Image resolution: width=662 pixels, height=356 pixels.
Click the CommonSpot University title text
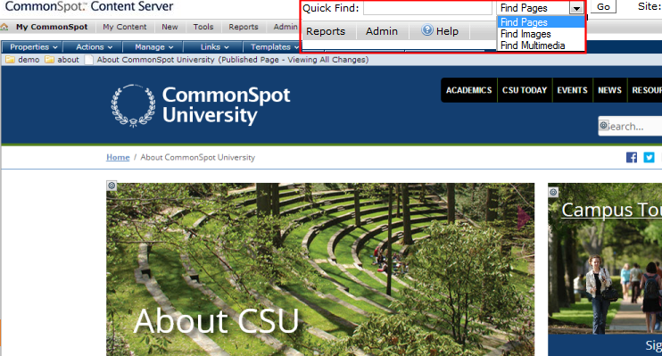226,105
